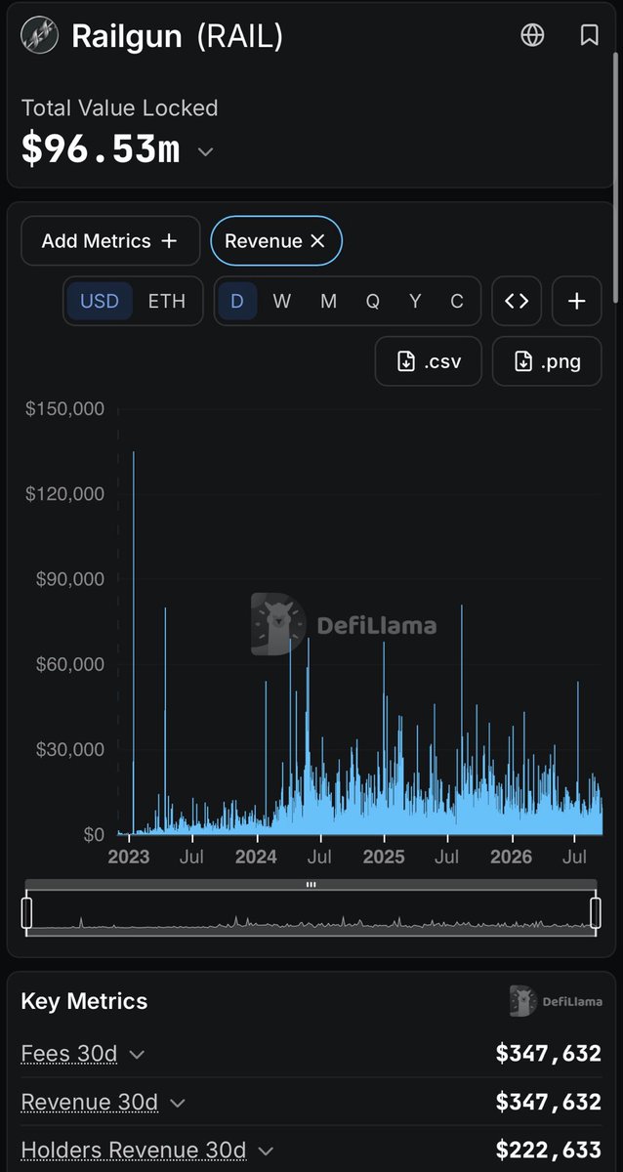
Task: Select the daily (D) interval
Action: [237, 301]
